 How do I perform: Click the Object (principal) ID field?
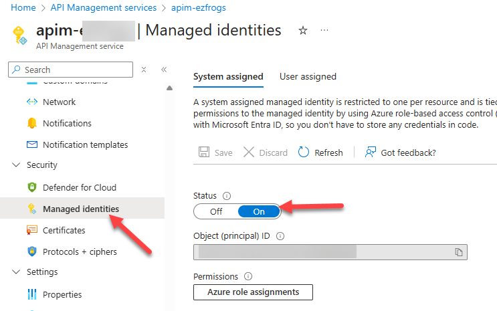(x=330, y=252)
